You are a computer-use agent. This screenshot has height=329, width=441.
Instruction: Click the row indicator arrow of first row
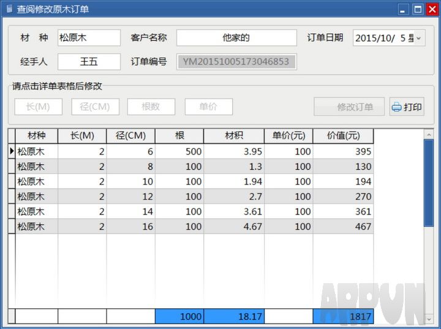pyautogui.click(x=11, y=151)
